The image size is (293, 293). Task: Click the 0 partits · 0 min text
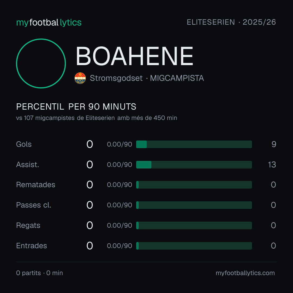pyautogui.click(x=39, y=273)
